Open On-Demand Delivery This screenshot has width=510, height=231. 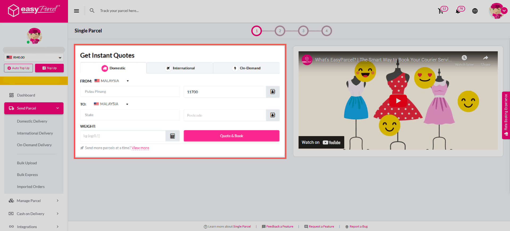34,145
